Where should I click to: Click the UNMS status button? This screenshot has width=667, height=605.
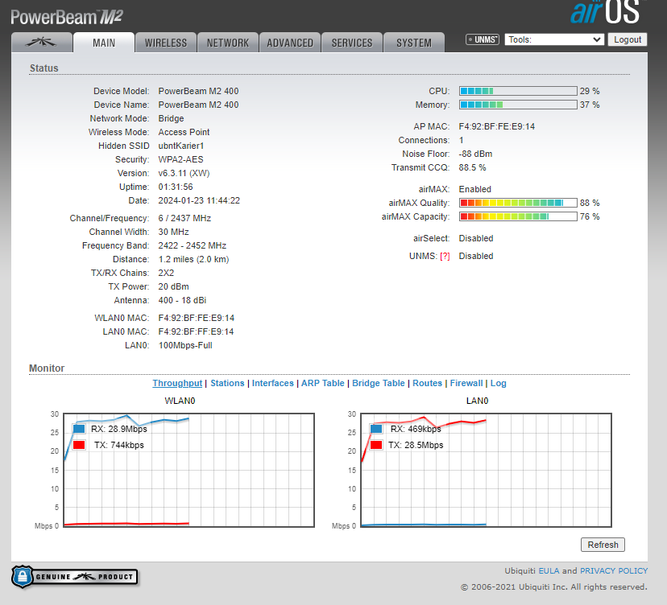pyautogui.click(x=483, y=39)
